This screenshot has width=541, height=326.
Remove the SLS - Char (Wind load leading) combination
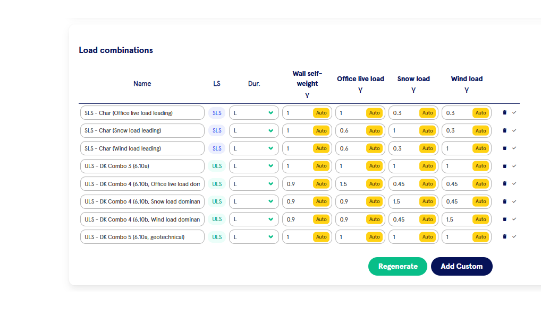click(504, 148)
